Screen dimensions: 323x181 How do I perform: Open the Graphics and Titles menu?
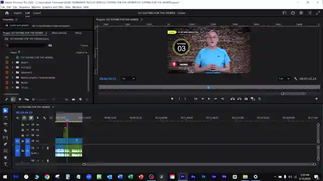point(52,7)
